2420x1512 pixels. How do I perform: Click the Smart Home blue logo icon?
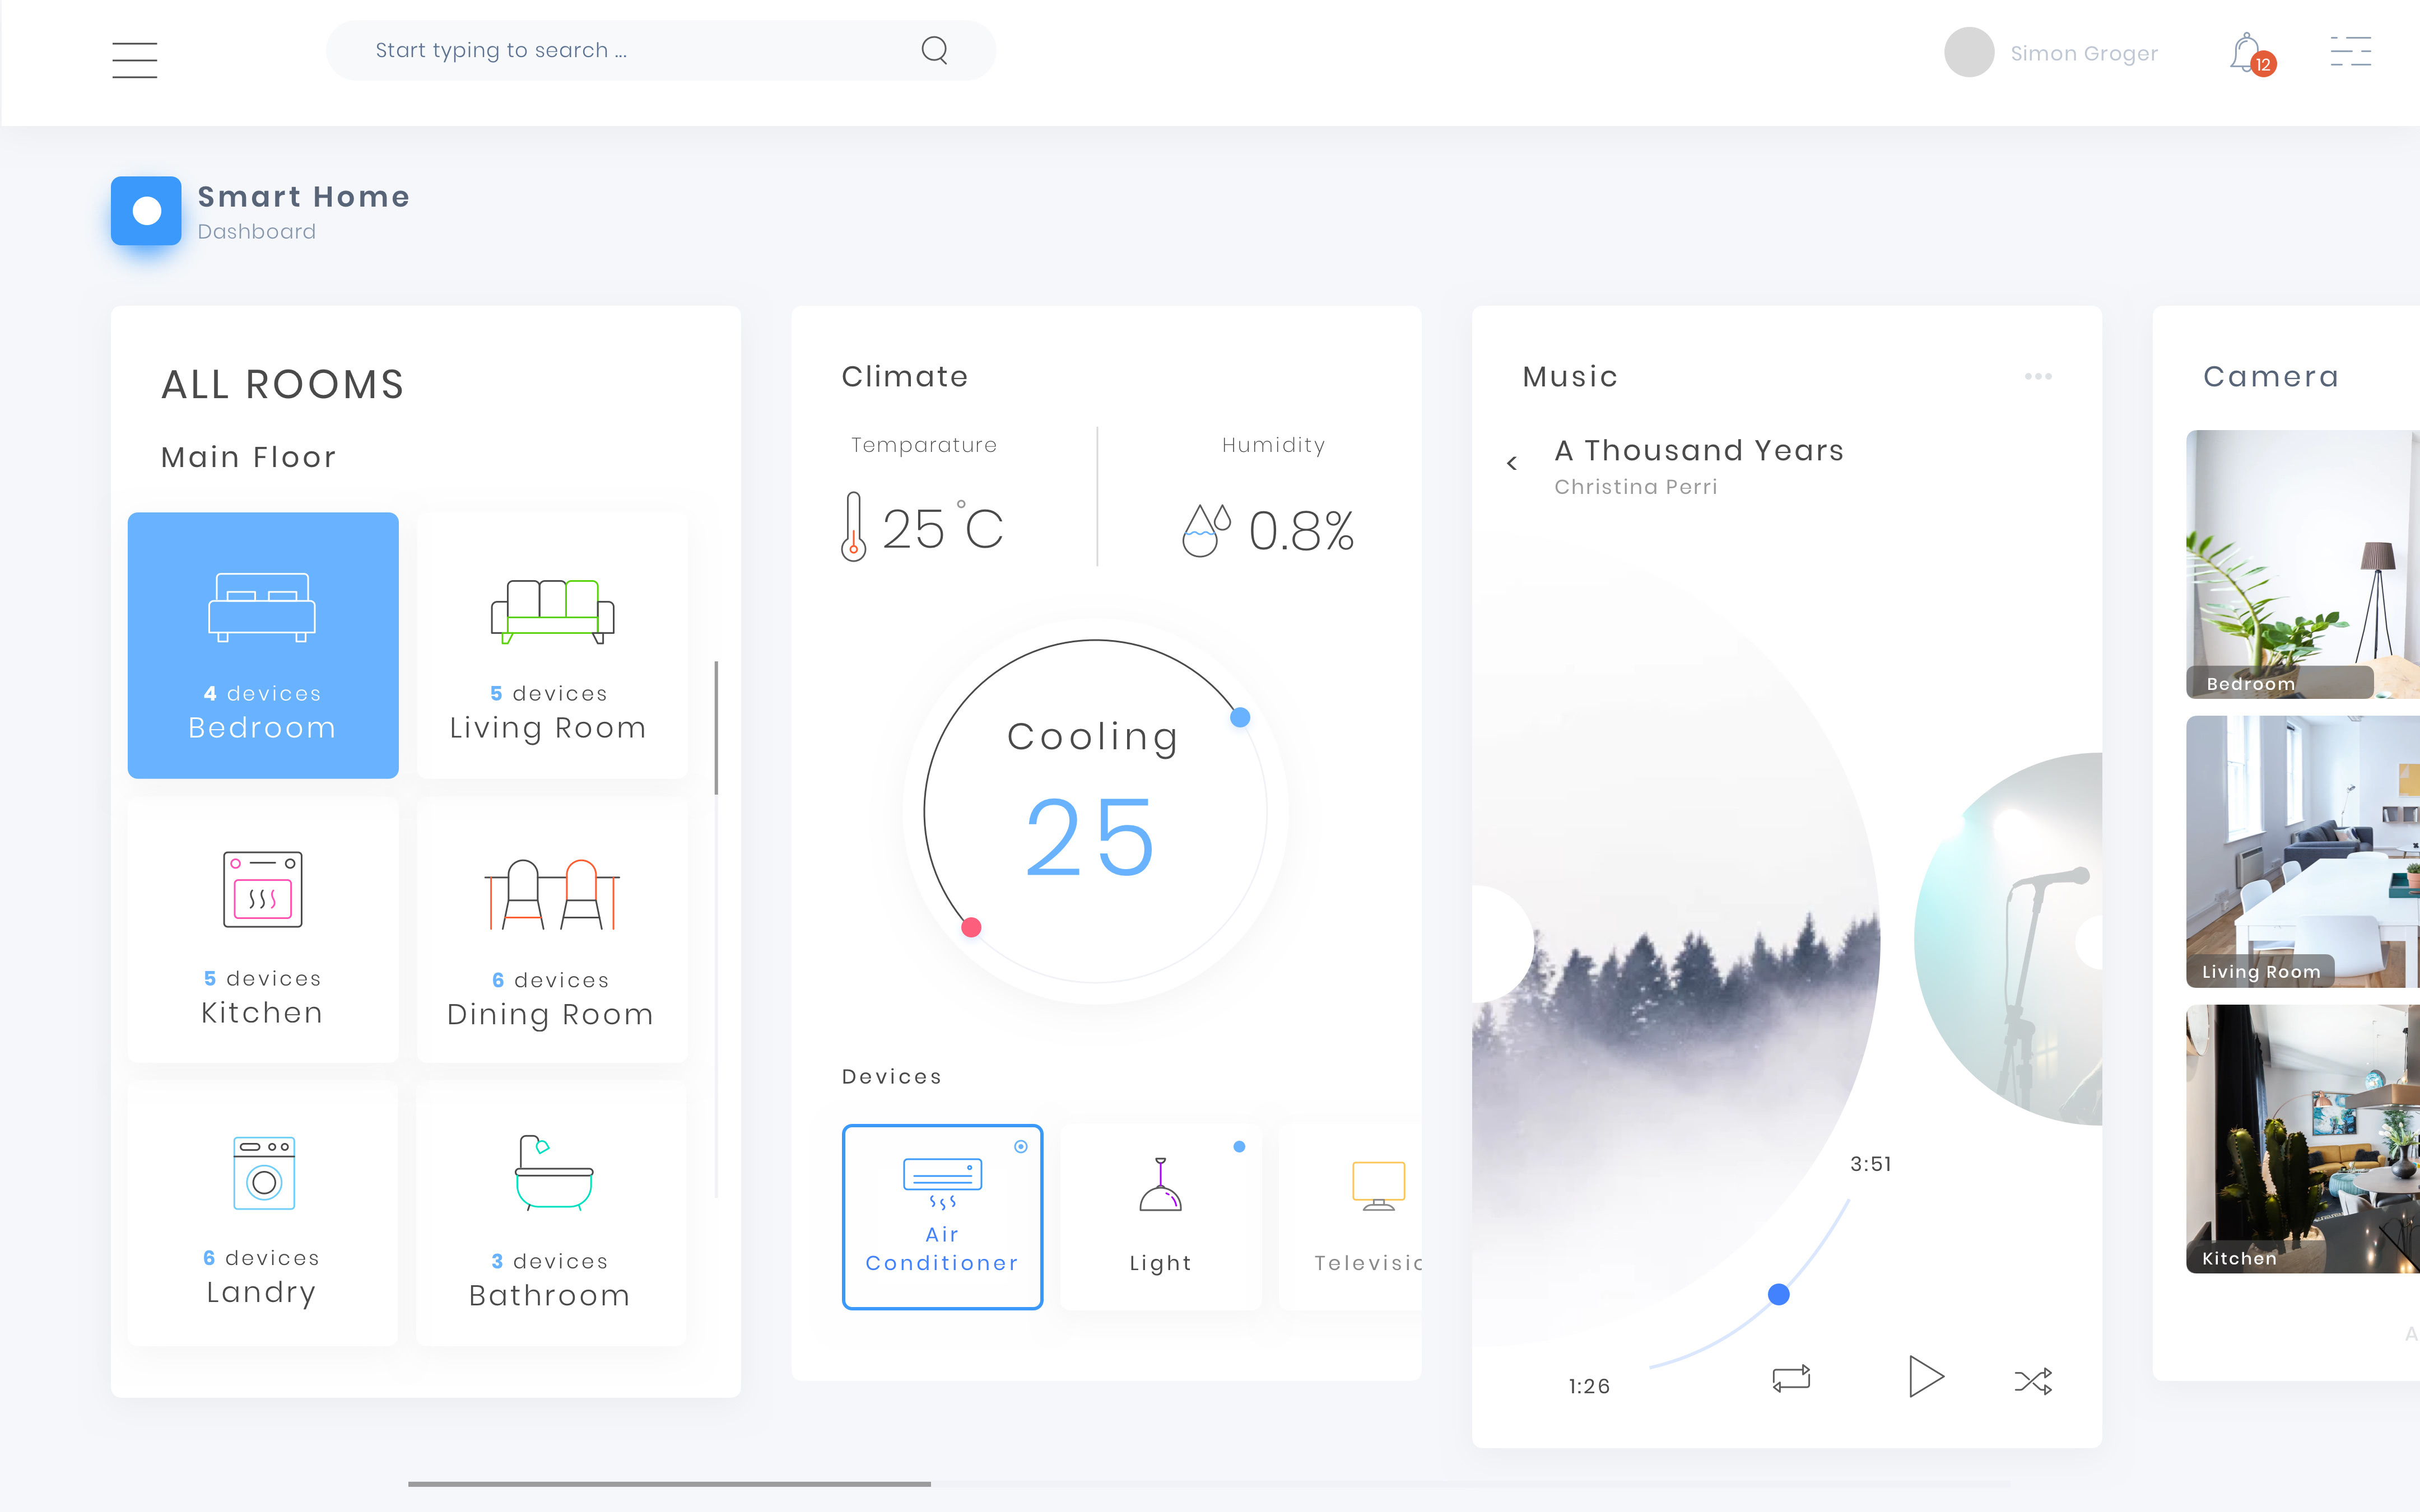tap(146, 211)
